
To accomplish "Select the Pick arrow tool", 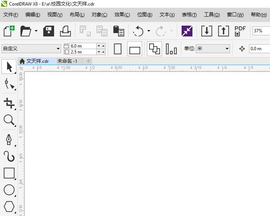I will click(9, 67).
